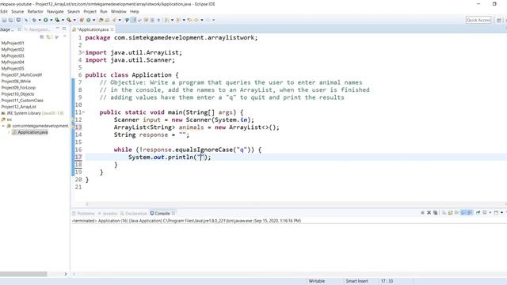The height and width of the screenshot is (285, 507).
Task: Click the Save All toolbar icon
Action: (10, 20)
